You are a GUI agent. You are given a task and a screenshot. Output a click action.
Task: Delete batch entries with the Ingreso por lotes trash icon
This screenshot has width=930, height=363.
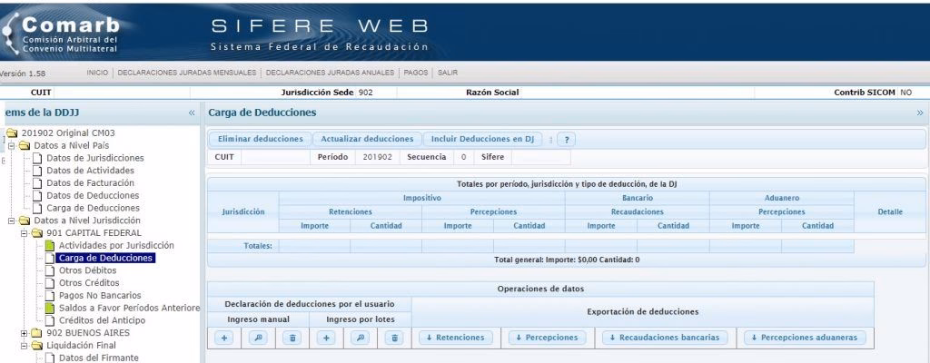[x=394, y=338]
